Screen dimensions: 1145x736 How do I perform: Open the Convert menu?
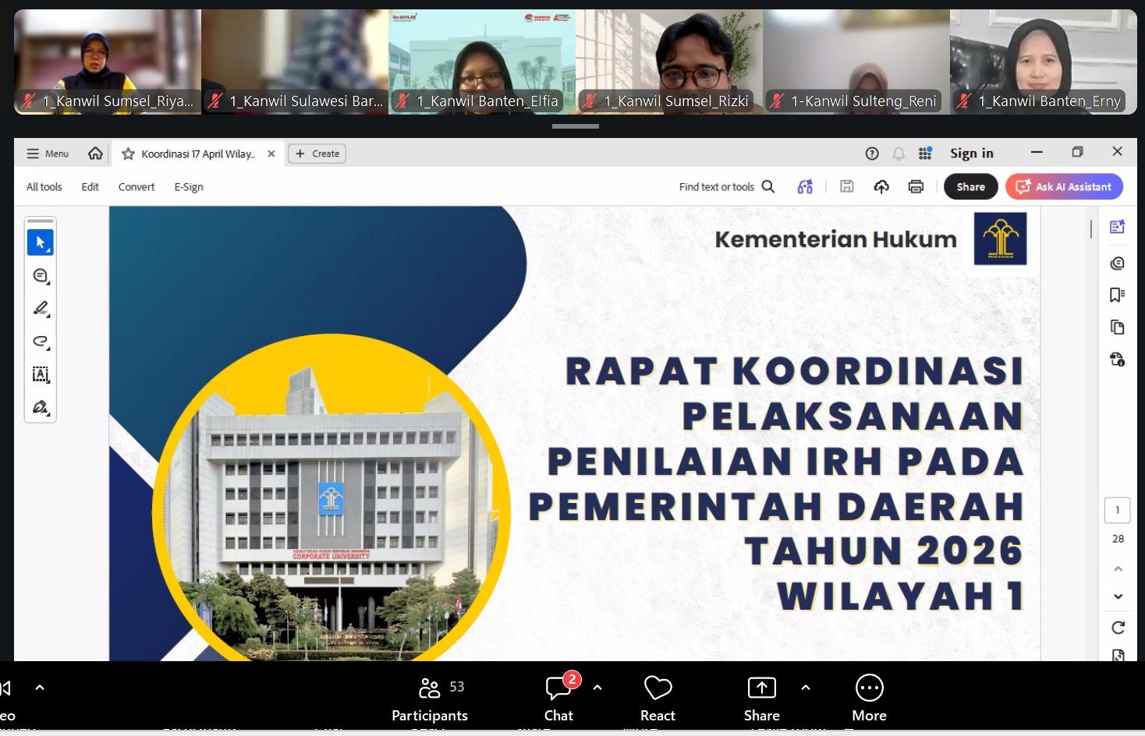136,187
